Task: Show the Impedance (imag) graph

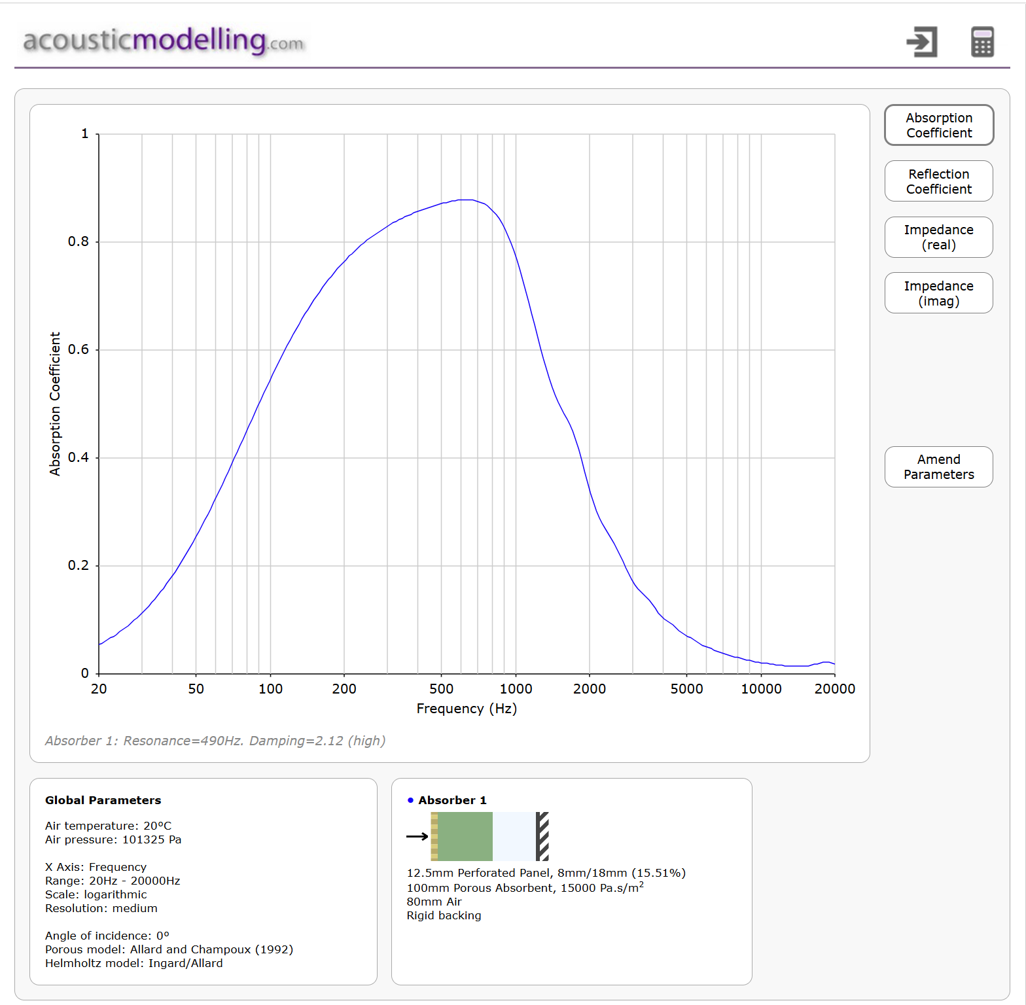Action: (x=938, y=293)
